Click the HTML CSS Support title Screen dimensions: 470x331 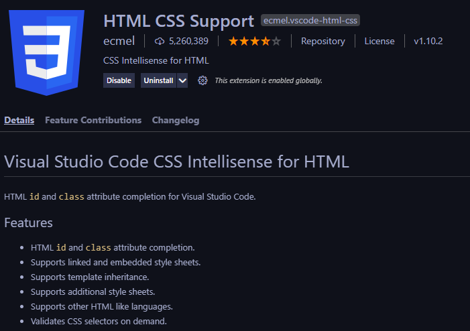178,21
